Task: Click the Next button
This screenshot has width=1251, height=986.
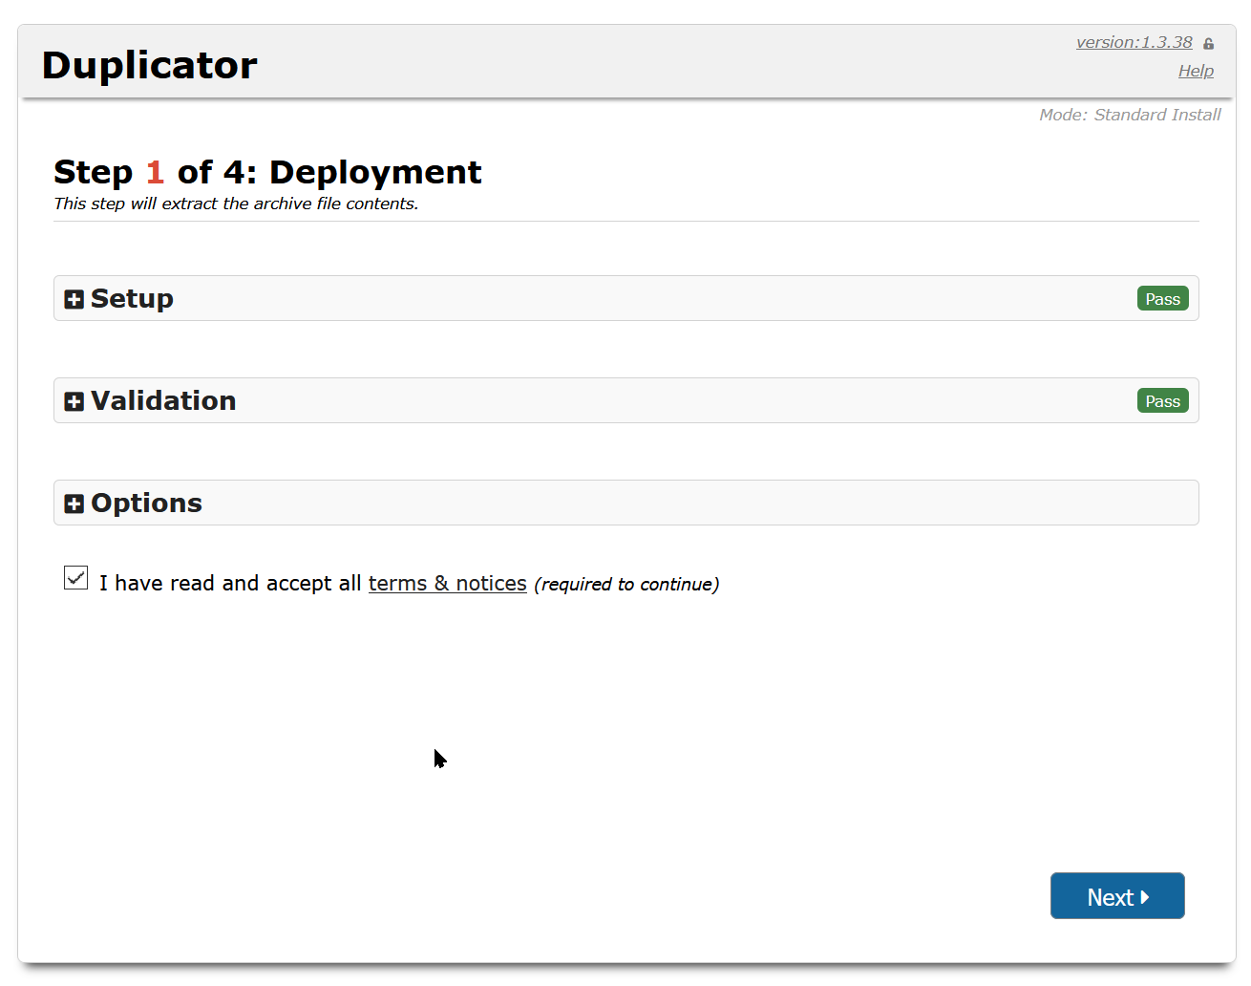Action: (x=1117, y=896)
